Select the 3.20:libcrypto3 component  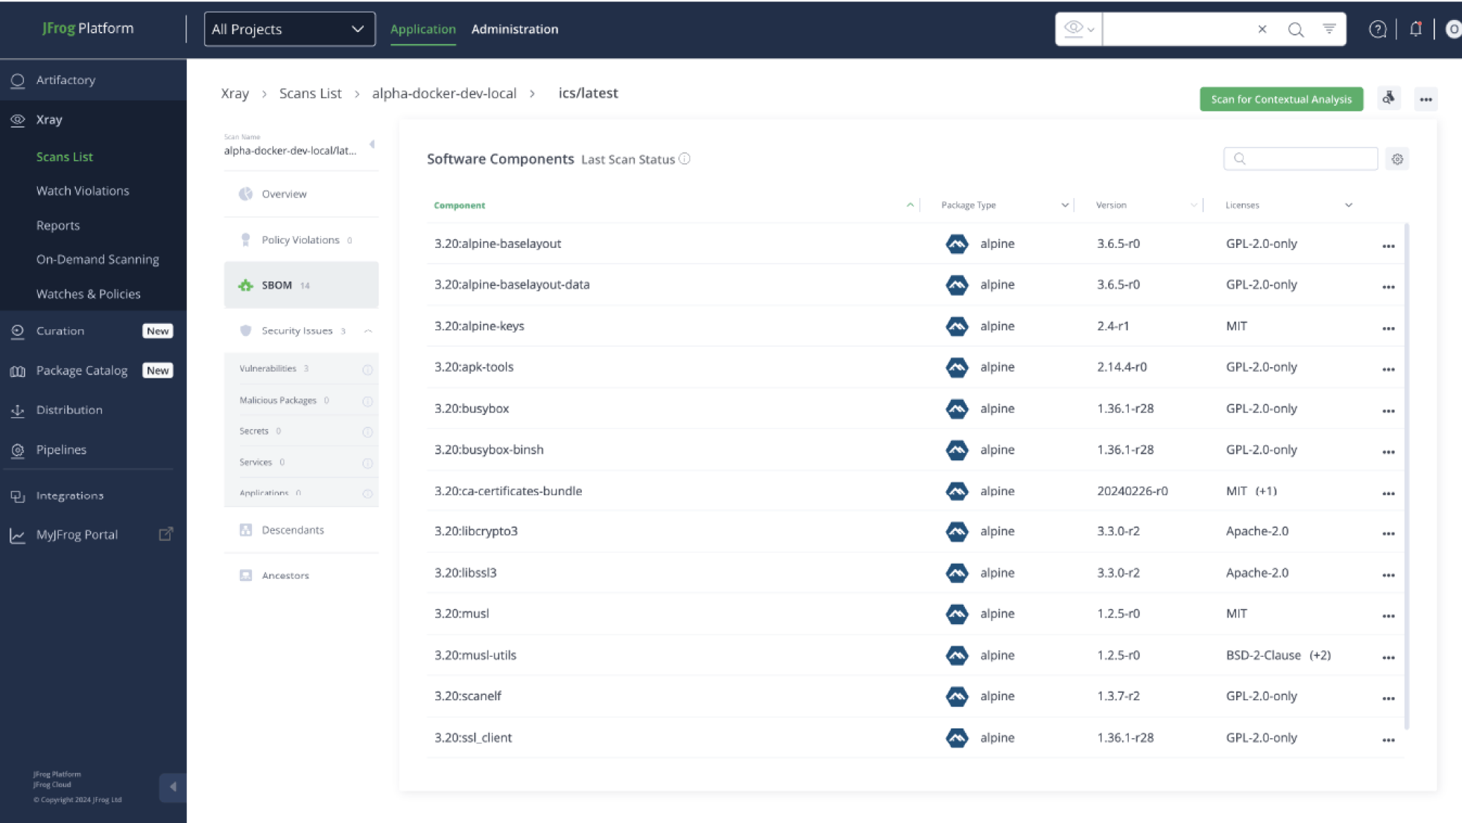coord(476,531)
